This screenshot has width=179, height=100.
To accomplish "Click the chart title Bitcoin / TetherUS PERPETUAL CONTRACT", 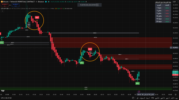I will click(x=19, y=2).
